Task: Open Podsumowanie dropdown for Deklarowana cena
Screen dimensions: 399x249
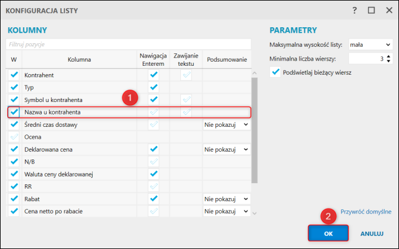Action: click(x=227, y=149)
